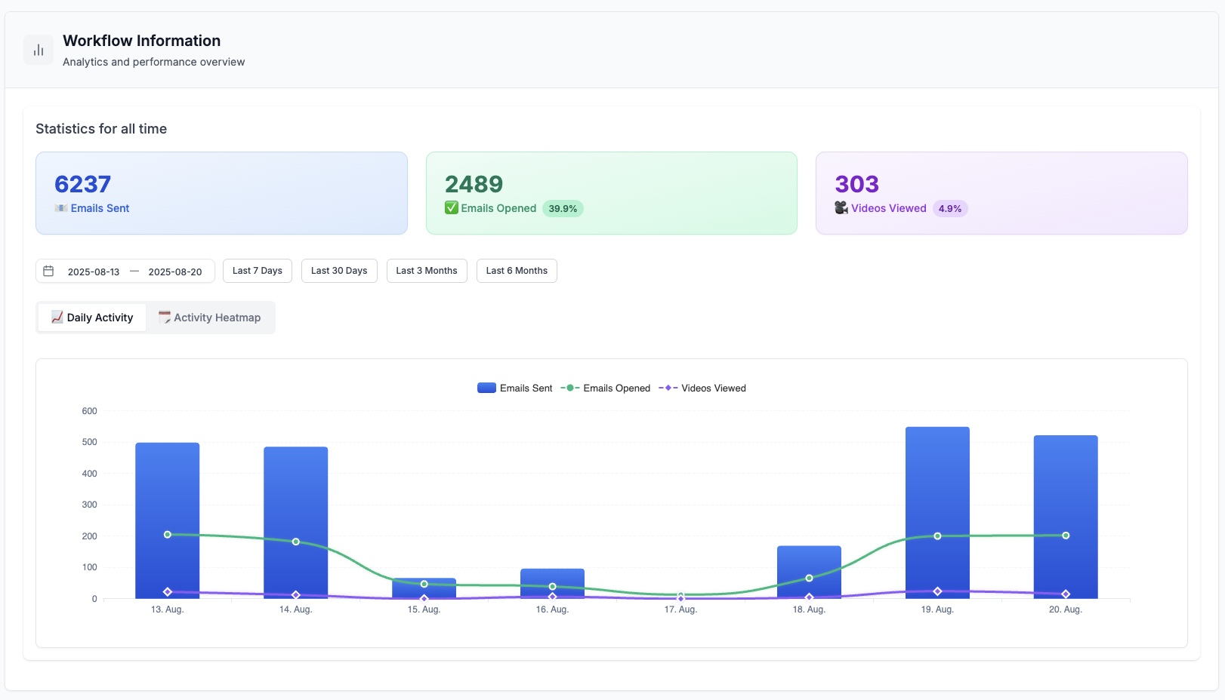The width and height of the screenshot is (1225, 700).
Task: Hide the Videos Viewed series from the chart
Action: pyautogui.click(x=713, y=387)
